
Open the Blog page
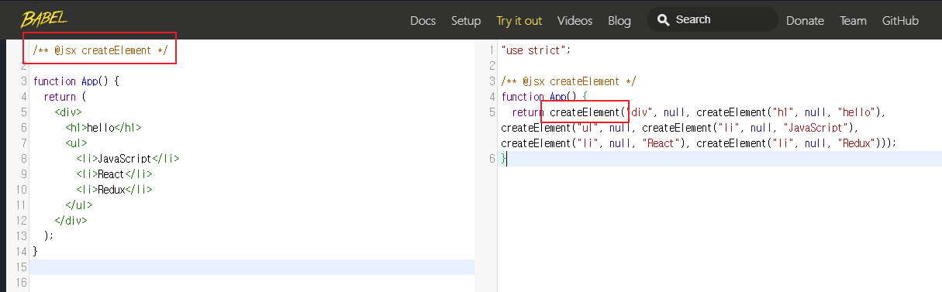coord(619,21)
